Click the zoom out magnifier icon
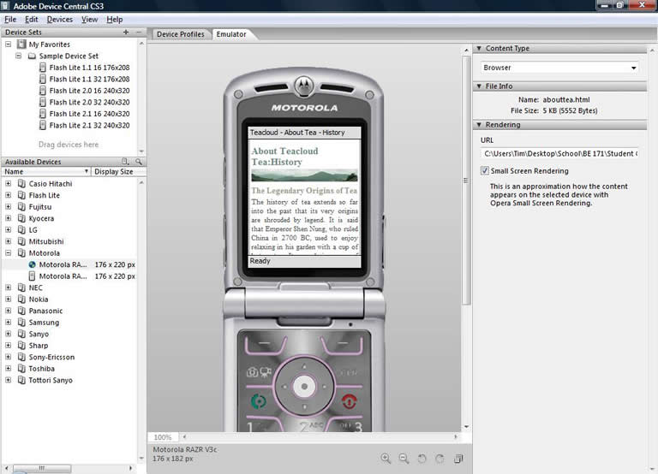The width and height of the screenshot is (658, 474). (404, 459)
